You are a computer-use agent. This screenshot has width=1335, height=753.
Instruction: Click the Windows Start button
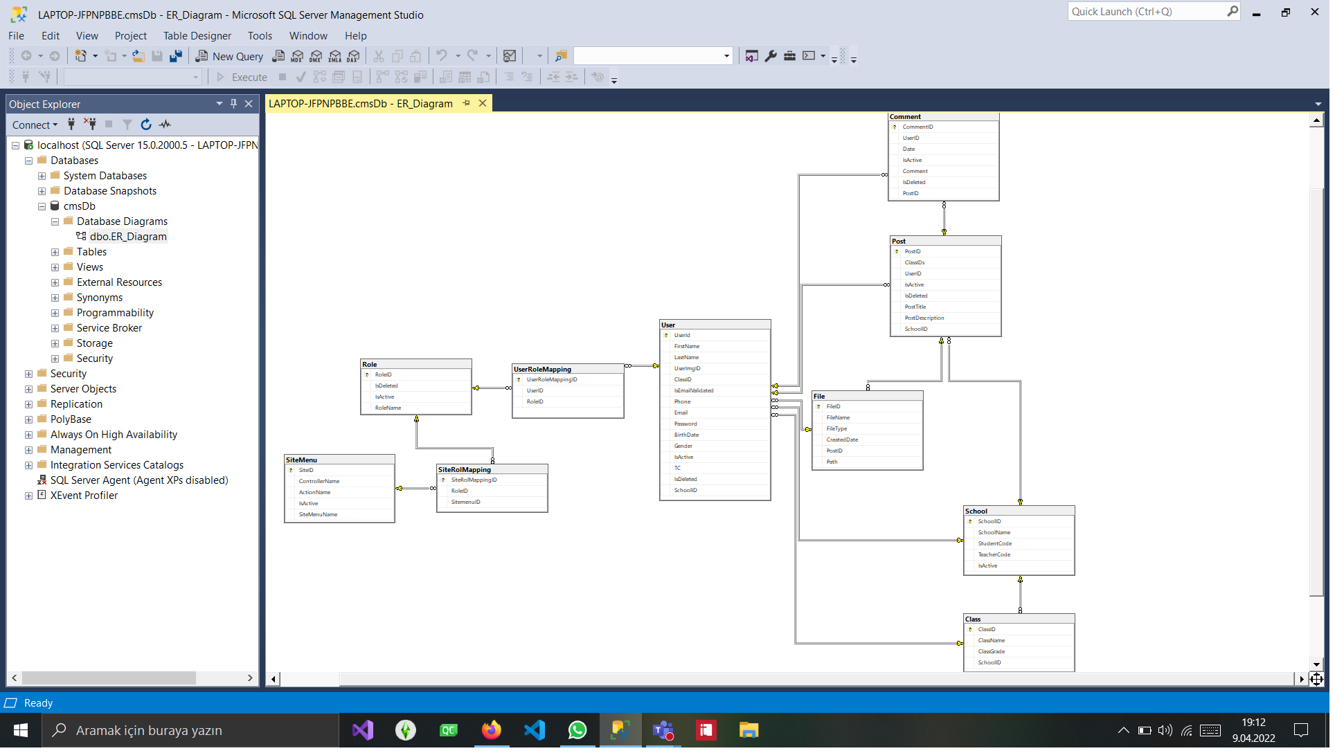[21, 730]
